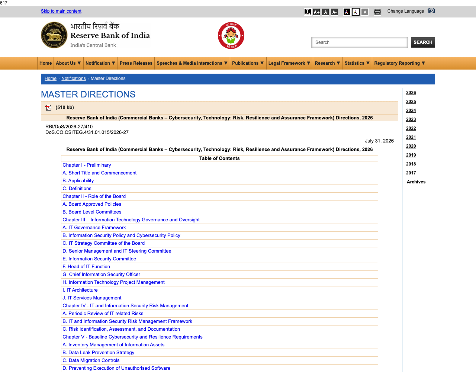This screenshot has width=476, height=372.
Task: Expand the Research dropdown menu
Action: [328, 63]
